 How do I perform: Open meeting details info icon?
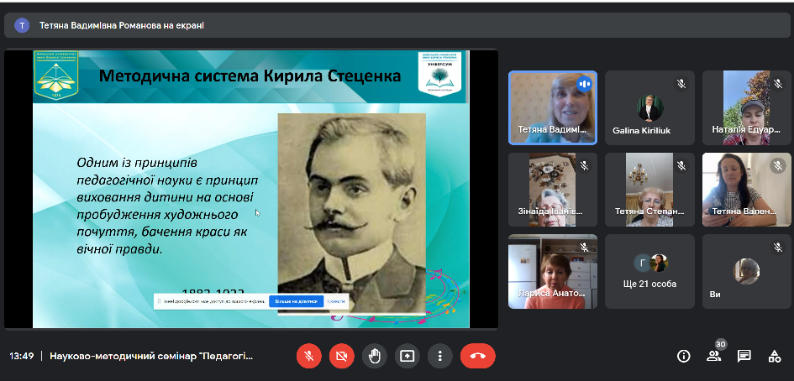coord(684,356)
